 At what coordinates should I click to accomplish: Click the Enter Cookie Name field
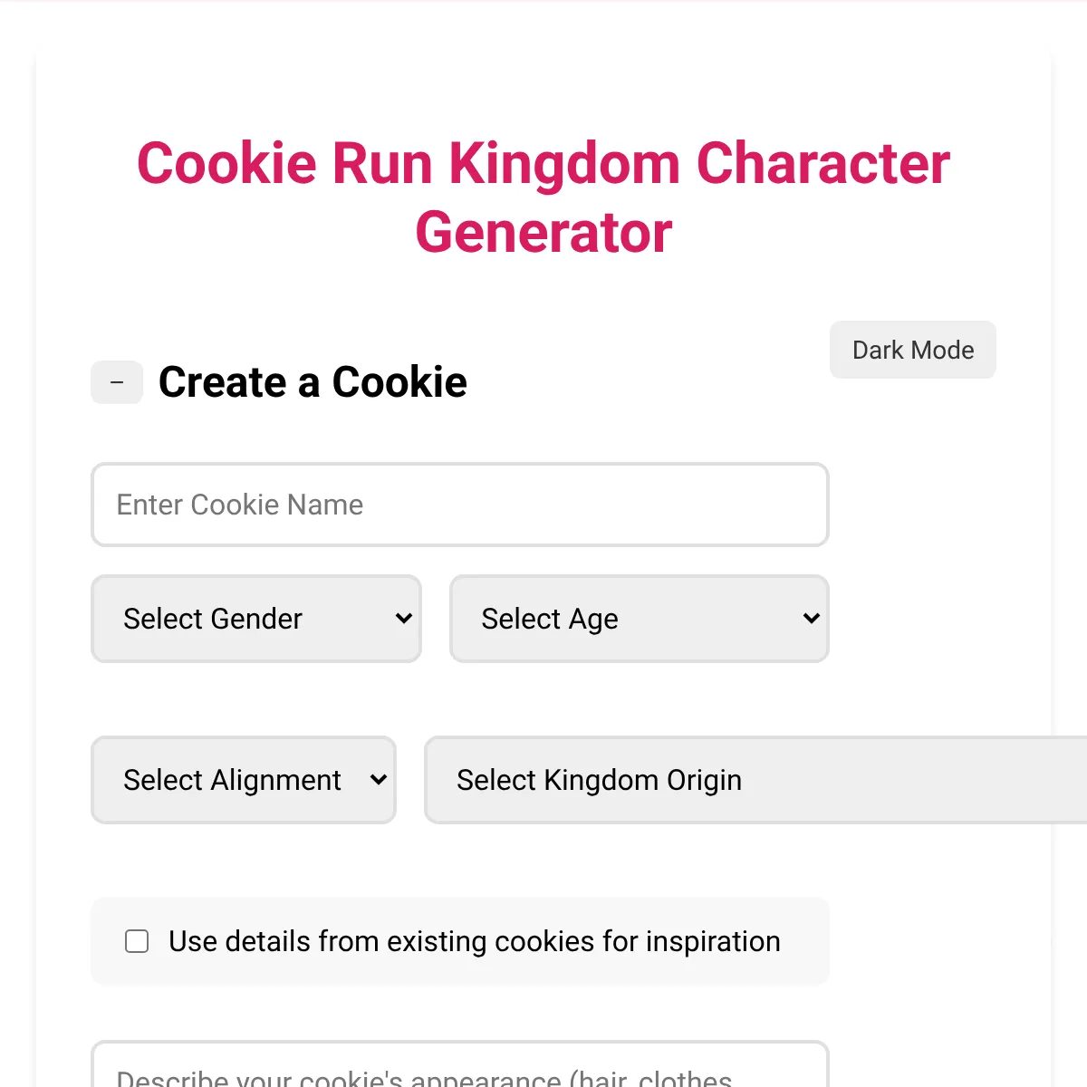point(459,505)
